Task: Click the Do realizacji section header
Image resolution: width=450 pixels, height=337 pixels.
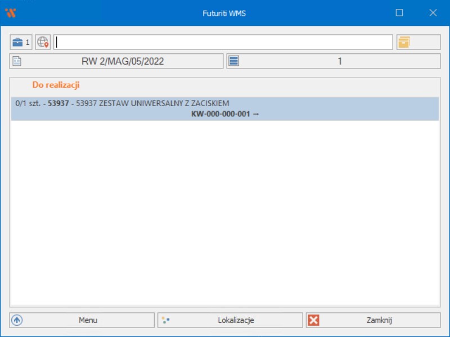Action: (56, 85)
